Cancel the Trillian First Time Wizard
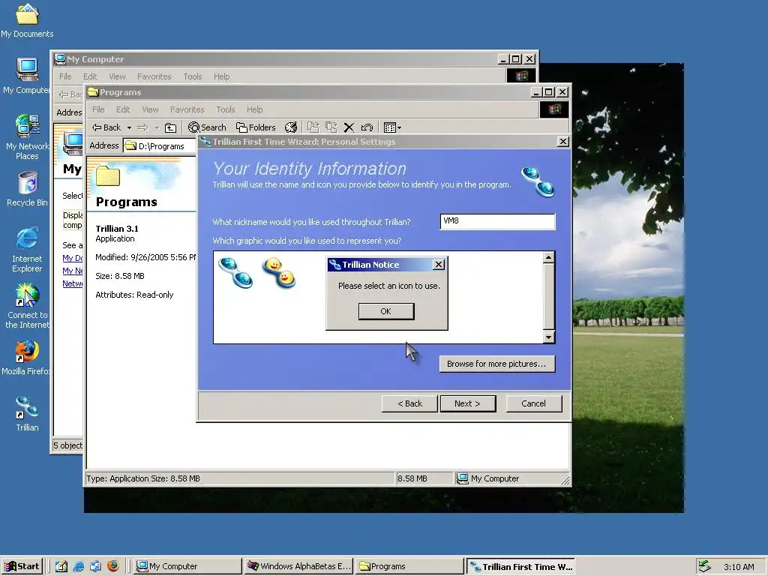 [534, 403]
